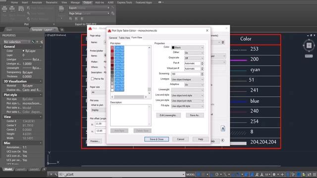Collapse the Plot style section in Properties
The width and height of the screenshot is (317, 178).
pos(41,95)
